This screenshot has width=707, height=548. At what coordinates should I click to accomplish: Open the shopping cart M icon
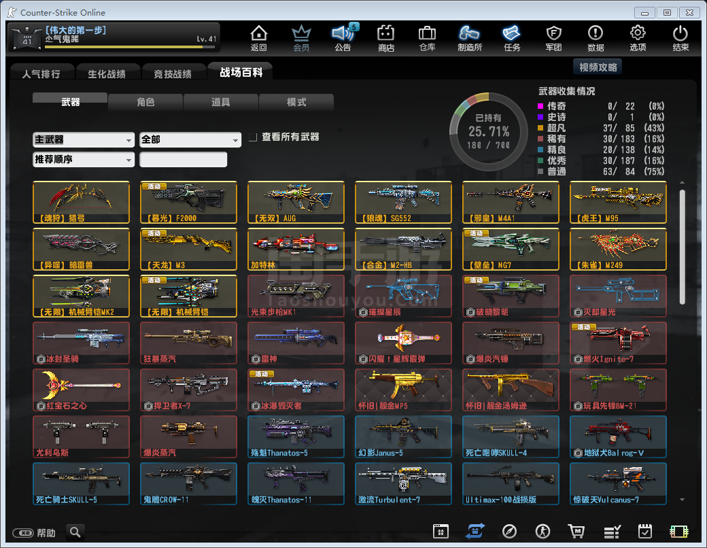[x=576, y=531]
